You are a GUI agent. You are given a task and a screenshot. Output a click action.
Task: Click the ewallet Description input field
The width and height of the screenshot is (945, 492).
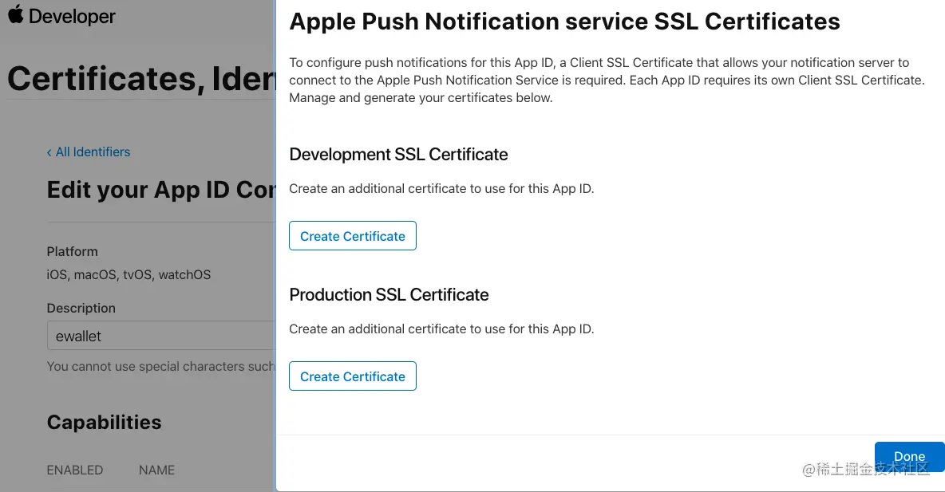(160, 336)
